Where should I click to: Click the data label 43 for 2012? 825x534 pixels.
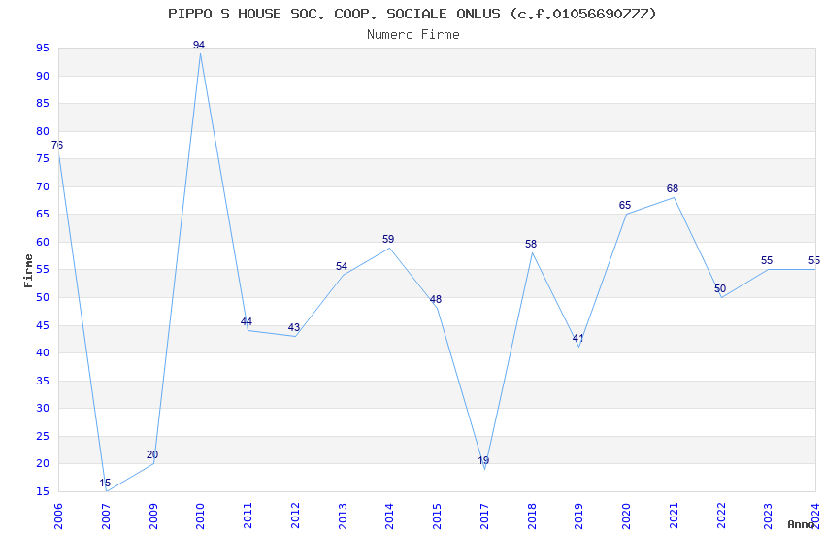click(293, 327)
